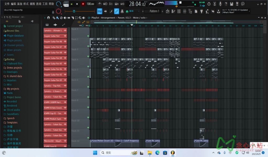Select the playlist Delete tool
Screen dimensions: 268x157
(61, 18)
